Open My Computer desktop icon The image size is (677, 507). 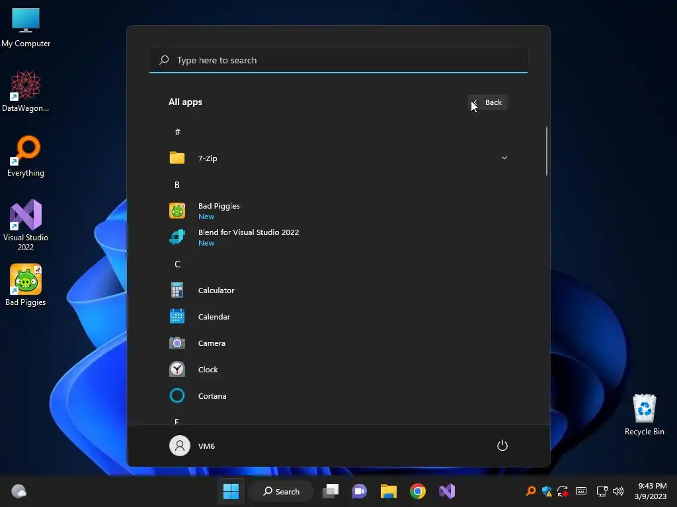26,27
